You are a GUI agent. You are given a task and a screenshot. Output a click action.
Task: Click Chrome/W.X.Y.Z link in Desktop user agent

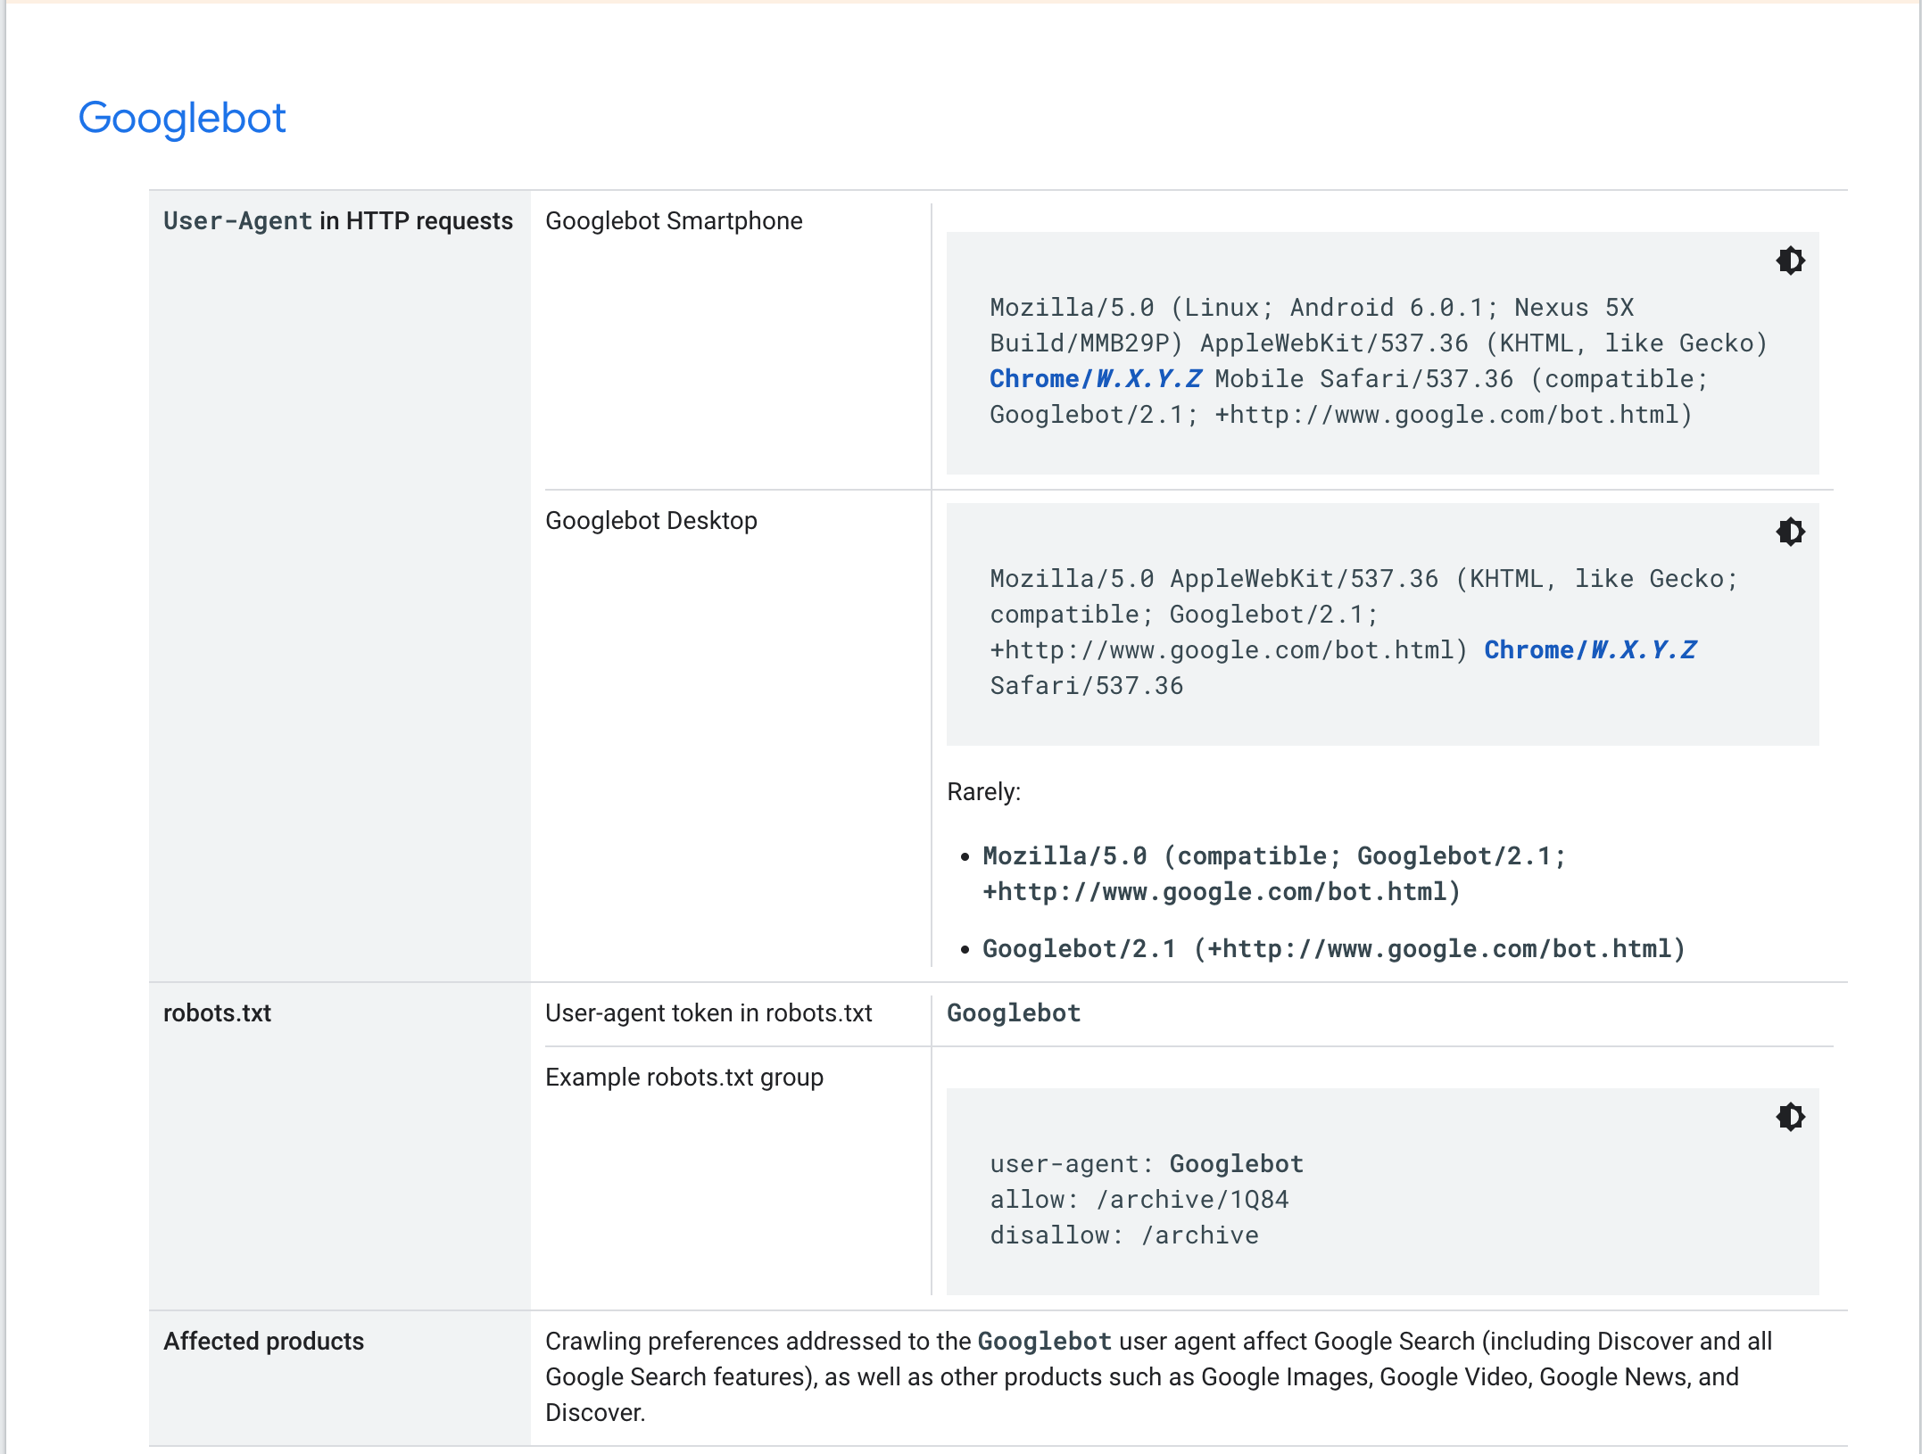coord(1590,650)
